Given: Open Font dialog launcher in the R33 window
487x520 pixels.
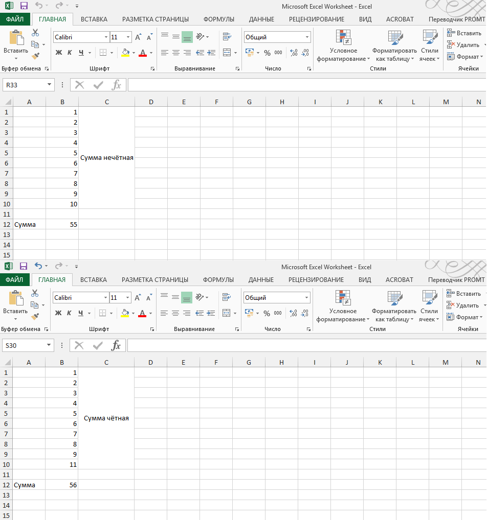Looking at the screenshot, I should [152, 68].
